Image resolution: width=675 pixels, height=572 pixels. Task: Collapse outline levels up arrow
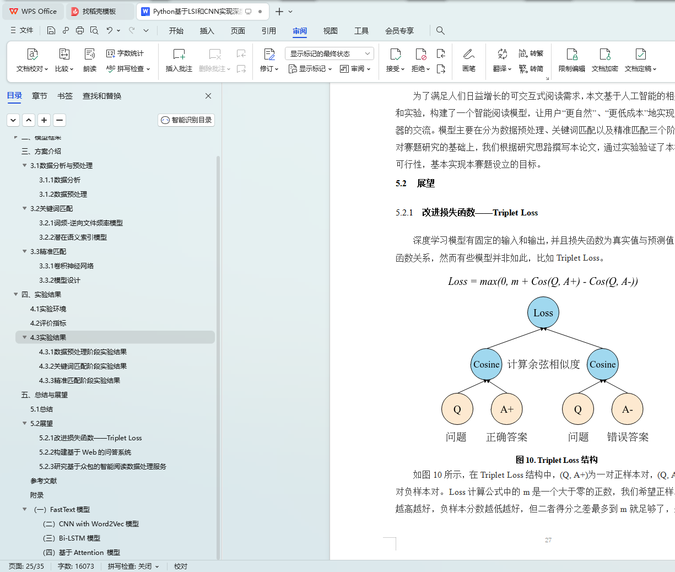click(29, 120)
